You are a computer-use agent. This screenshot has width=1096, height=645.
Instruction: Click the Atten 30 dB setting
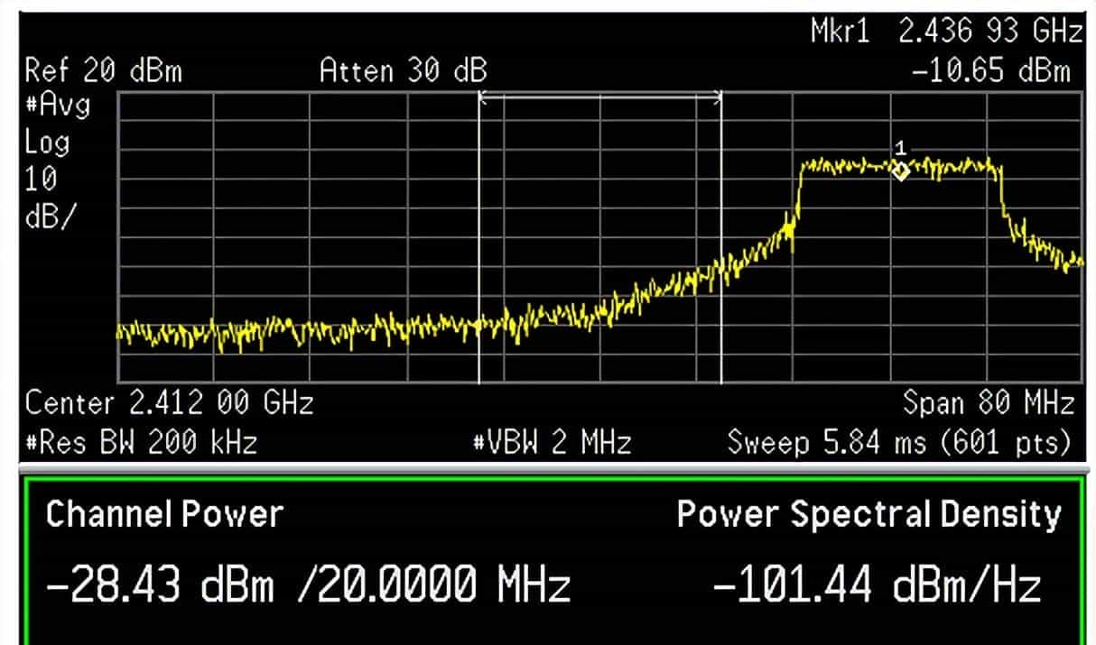point(403,71)
